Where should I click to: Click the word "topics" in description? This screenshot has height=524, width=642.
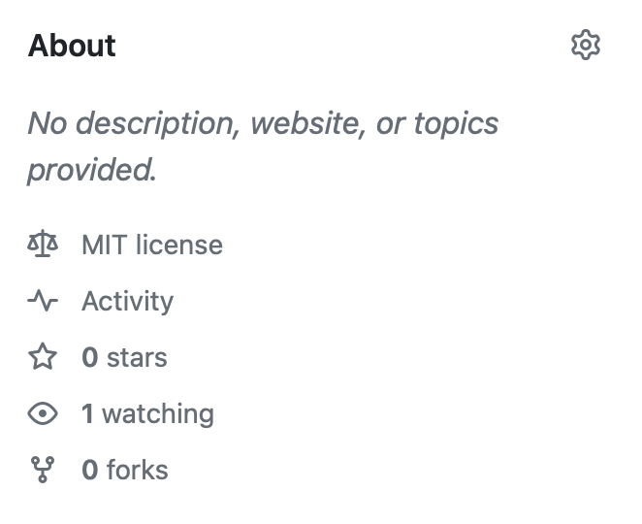click(456, 124)
